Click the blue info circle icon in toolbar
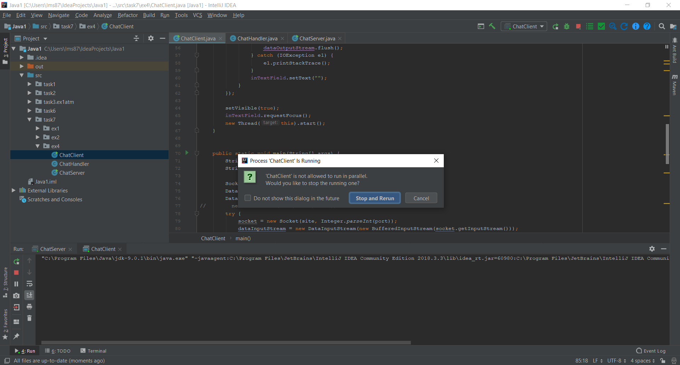 pos(636,26)
